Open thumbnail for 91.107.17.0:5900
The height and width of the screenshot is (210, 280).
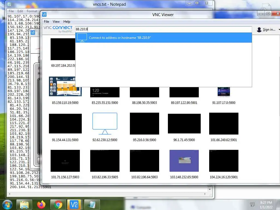click(224, 92)
